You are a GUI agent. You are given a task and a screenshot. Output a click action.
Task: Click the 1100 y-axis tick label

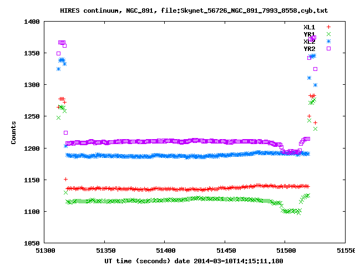tap(32, 212)
